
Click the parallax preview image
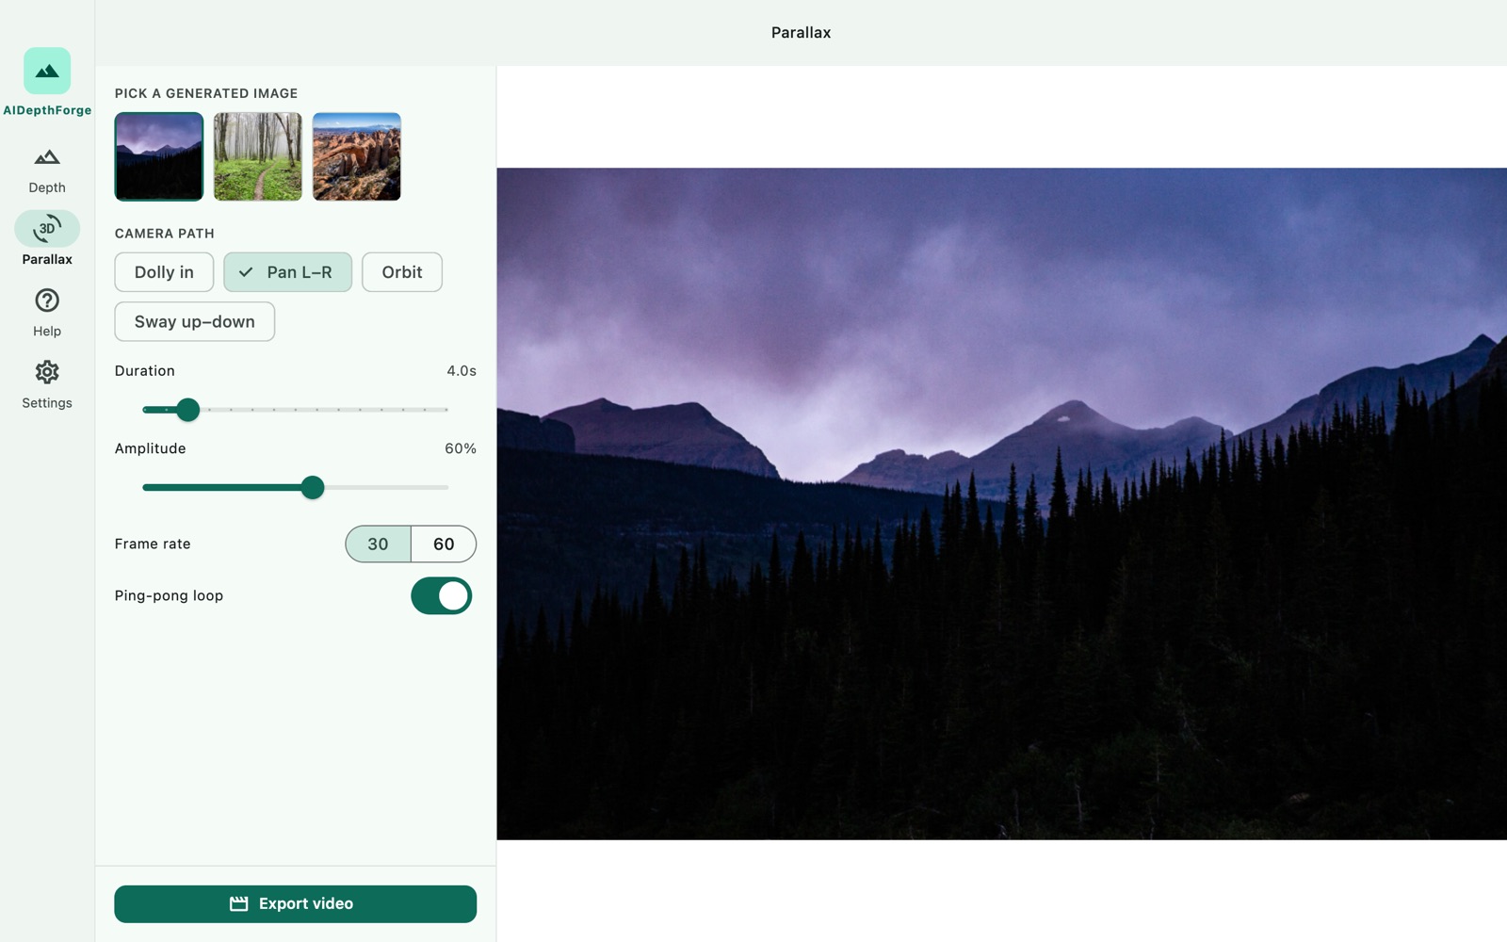pyautogui.click(x=1002, y=504)
